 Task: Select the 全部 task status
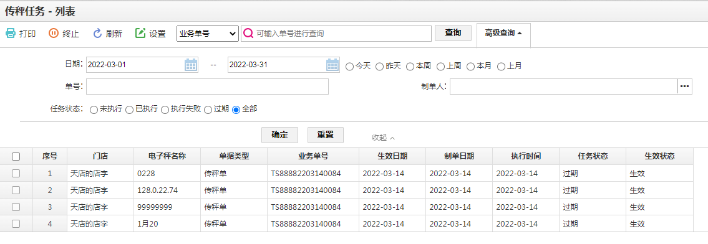pos(236,110)
